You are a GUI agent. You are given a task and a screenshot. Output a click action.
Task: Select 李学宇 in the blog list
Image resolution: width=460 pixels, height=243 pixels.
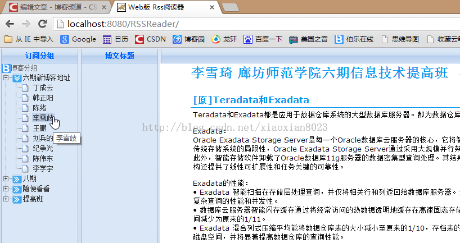[x=43, y=168]
